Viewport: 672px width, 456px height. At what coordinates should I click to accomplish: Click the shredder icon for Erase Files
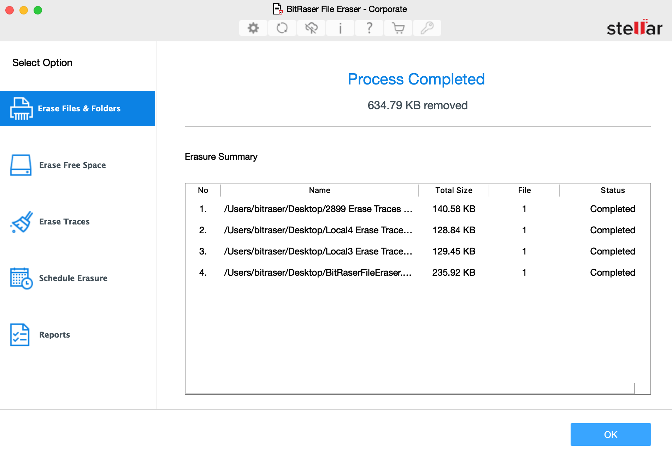tap(21, 109)
